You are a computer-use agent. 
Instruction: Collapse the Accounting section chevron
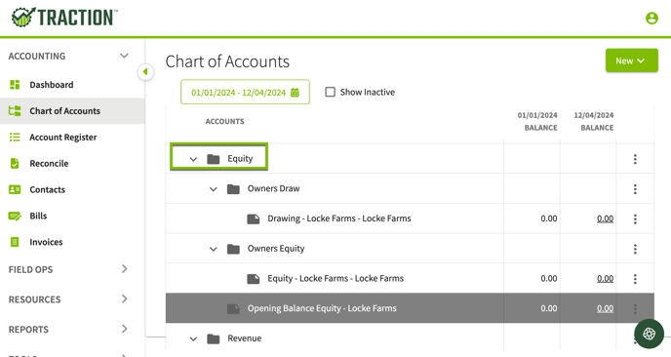point(124,56)
